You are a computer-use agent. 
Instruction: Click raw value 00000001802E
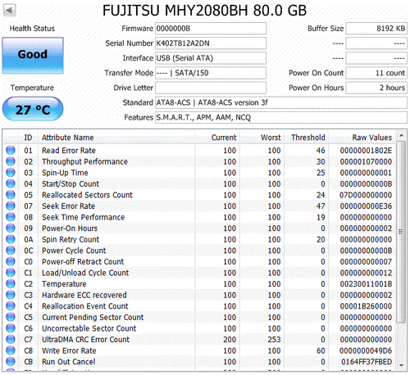pyautogui.click(x=366, y=151)
